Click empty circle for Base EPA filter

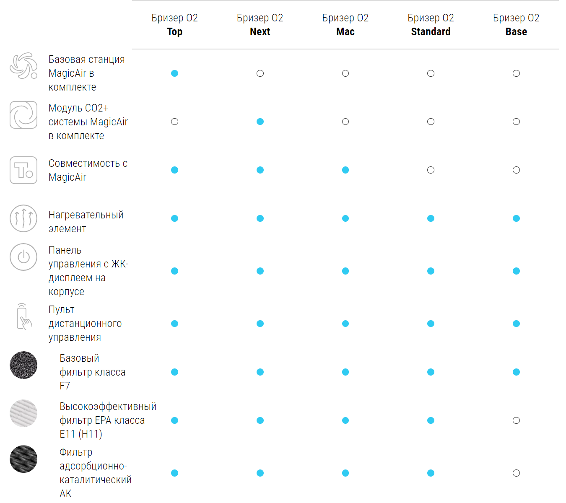point(516,420)
